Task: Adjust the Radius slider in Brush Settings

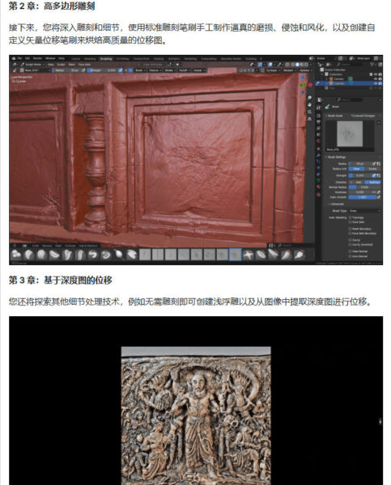Action: point(359,163)
